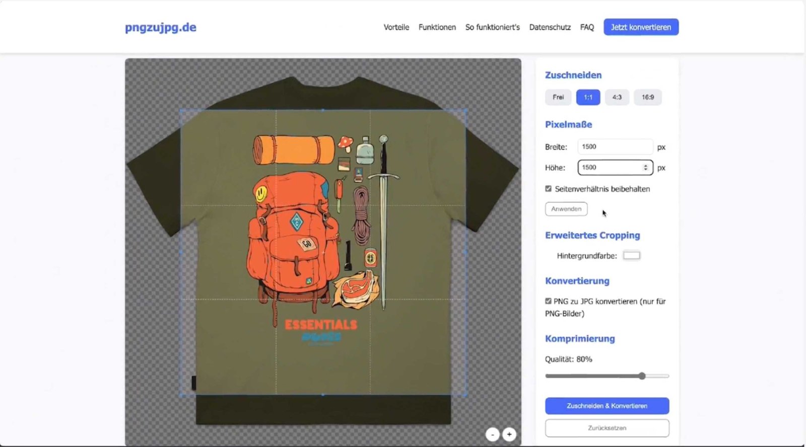Select the 4:3 crop ratio

[617, 97]
